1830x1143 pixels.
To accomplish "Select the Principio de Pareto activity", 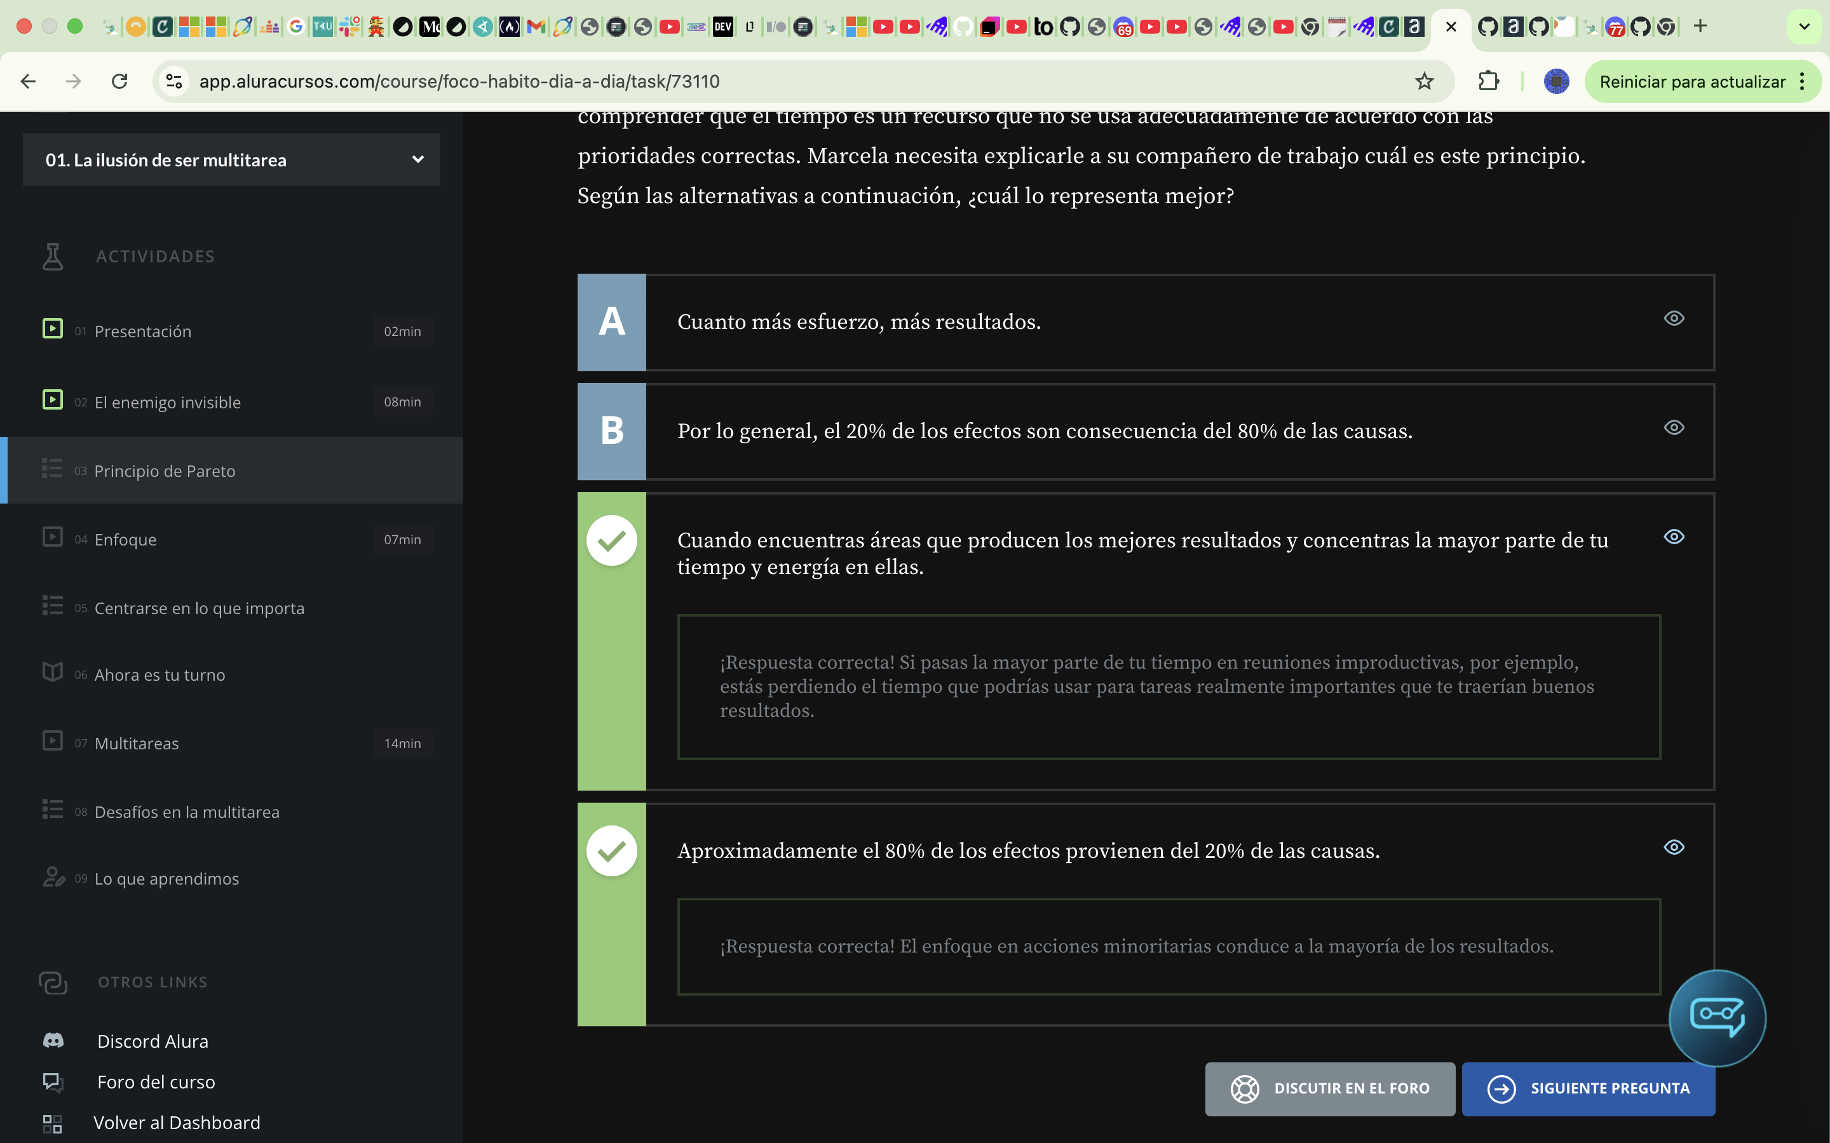I will (x=231, y=470).
